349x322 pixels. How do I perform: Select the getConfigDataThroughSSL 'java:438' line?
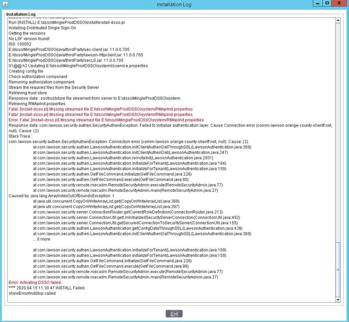pos(138,228)
